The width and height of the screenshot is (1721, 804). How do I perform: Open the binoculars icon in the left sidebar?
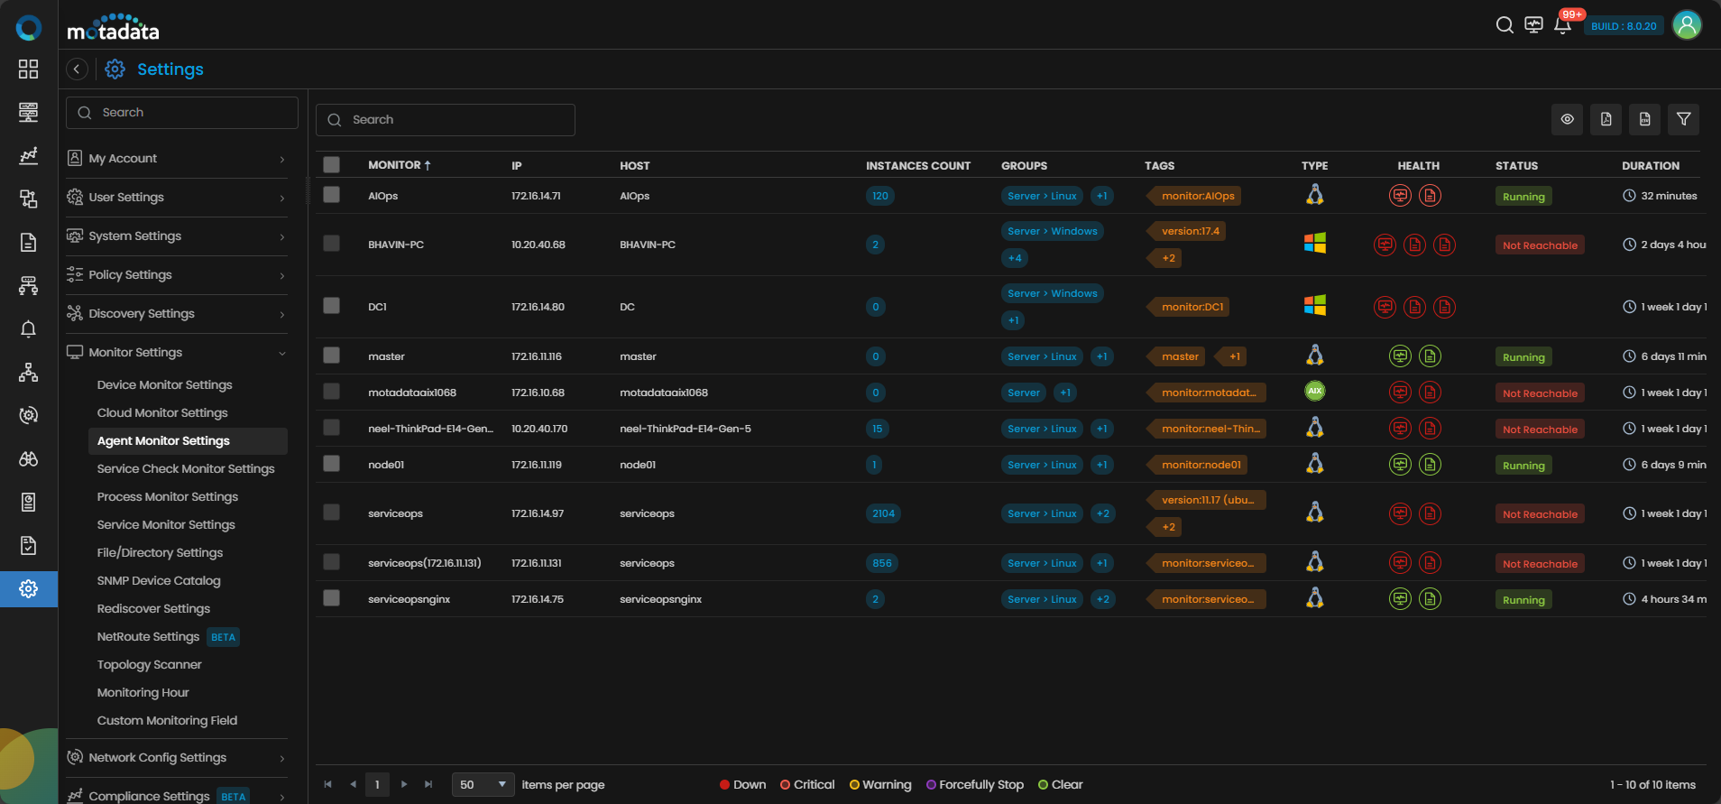[x=29, y=459]
